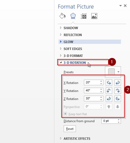Click the narrow field of view arrow

pyautogui.click(x=109, y=107)
